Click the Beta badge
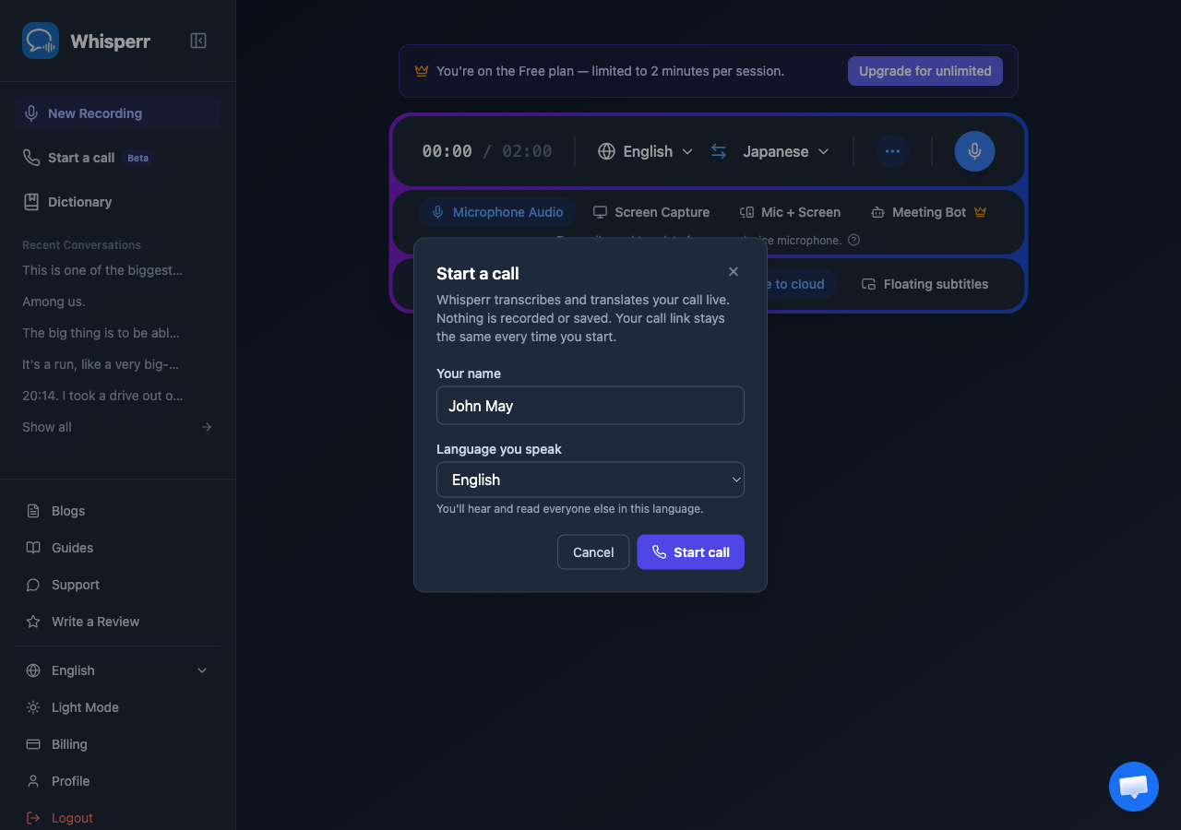 pyautogui.click(x=137, y=158)
